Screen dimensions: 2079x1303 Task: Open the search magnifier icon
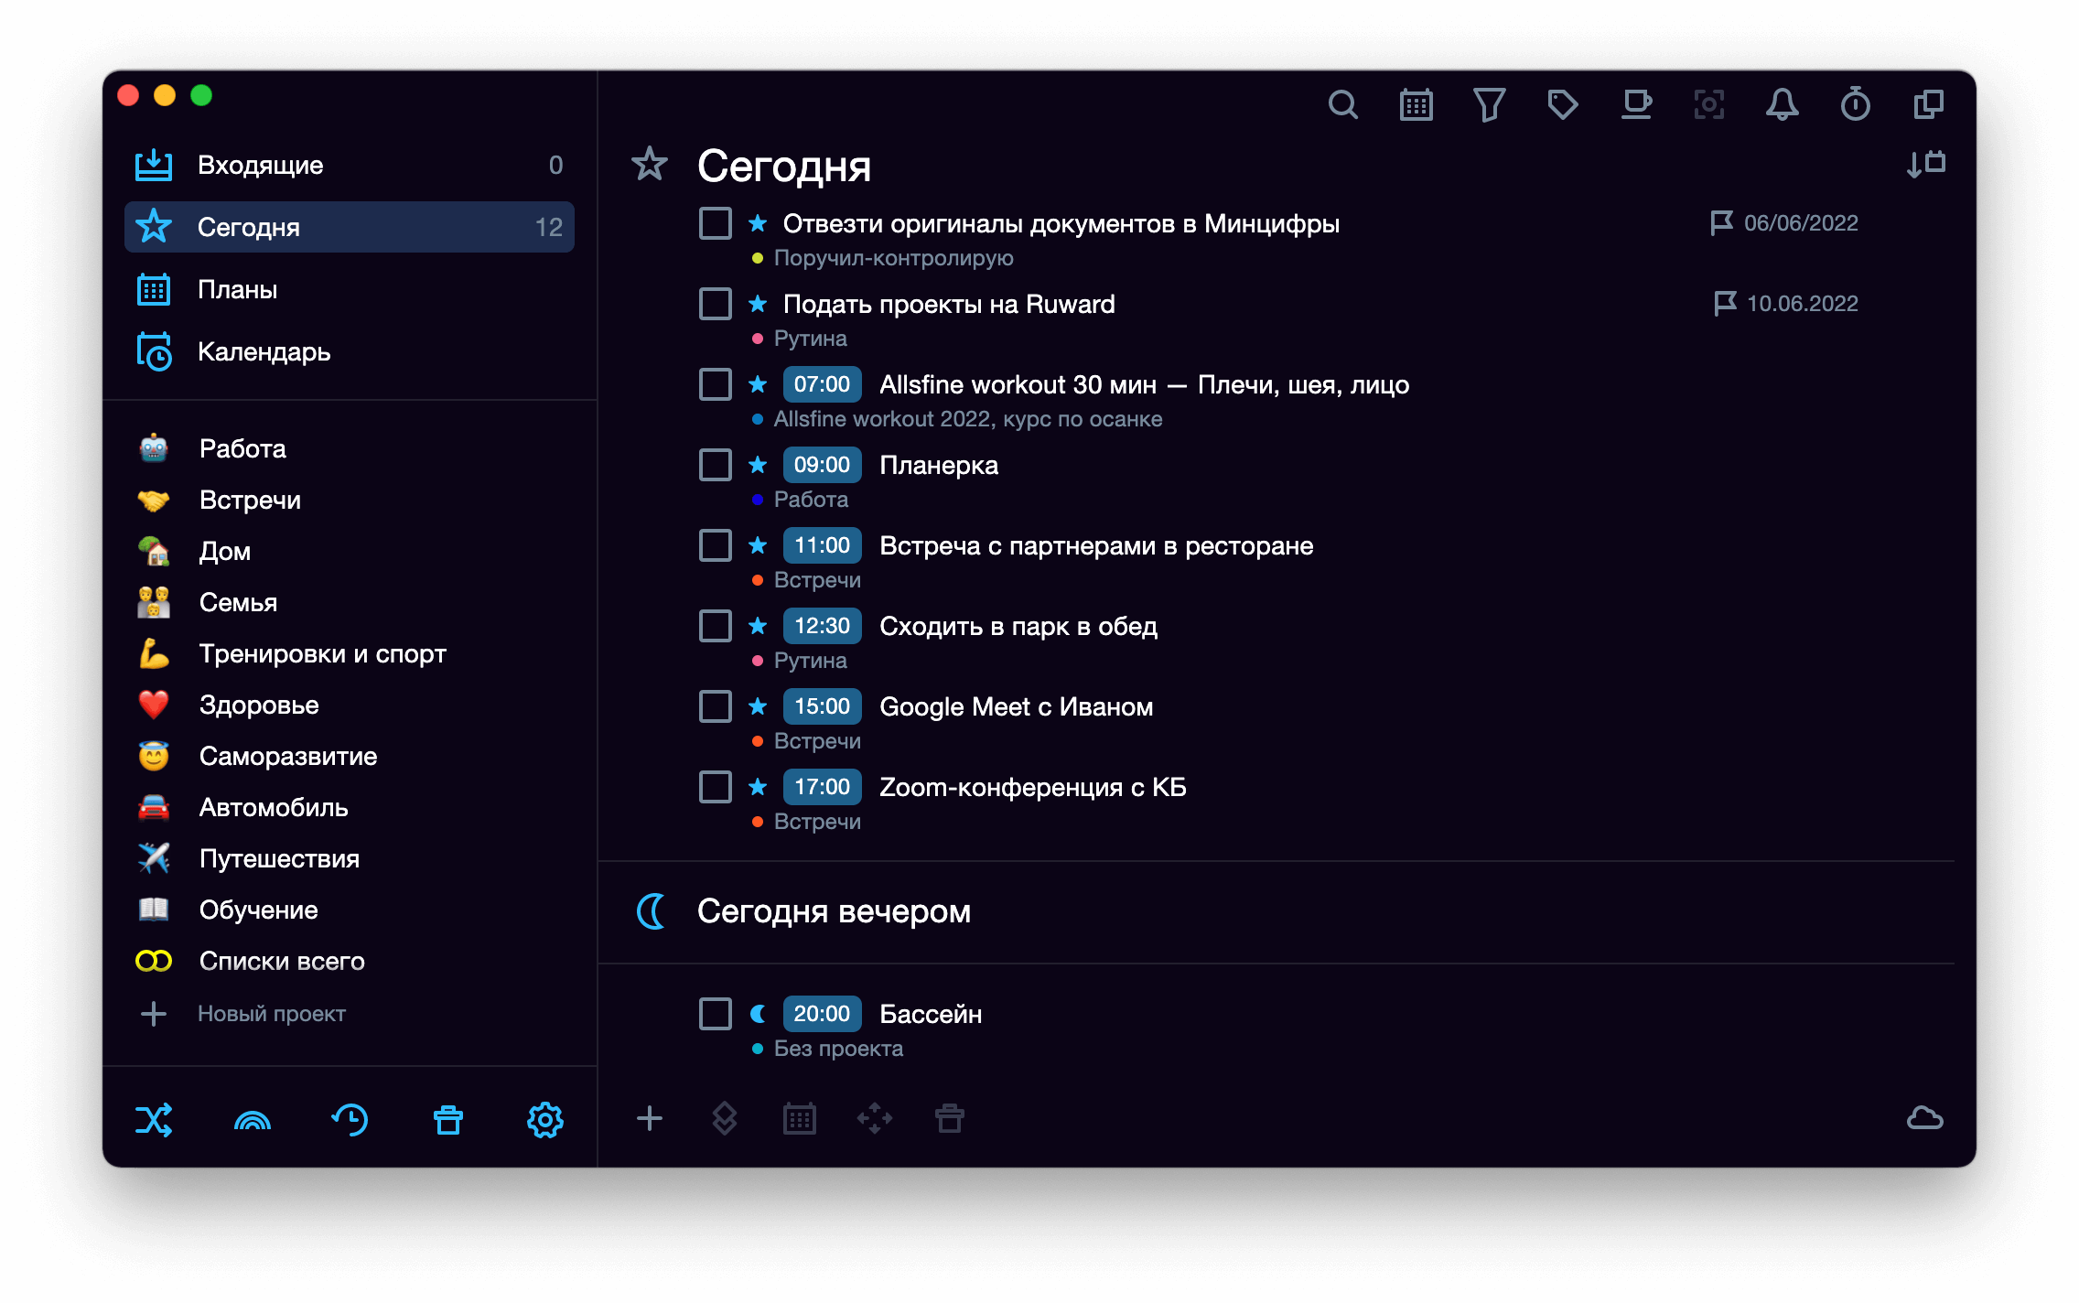click(x=1342, y=105)
